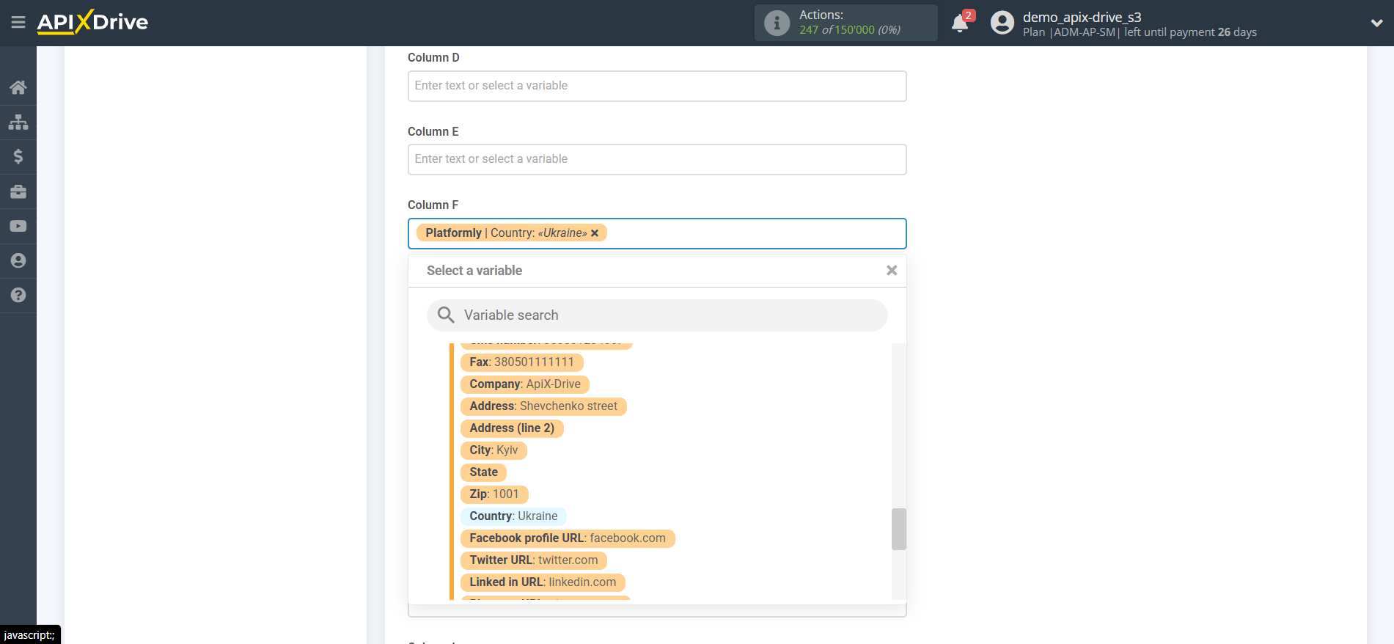Select the Facebook profile URL variable
Image resolution: width=1394 pixels, height=644 pixels.
click(x=568, y=538)
